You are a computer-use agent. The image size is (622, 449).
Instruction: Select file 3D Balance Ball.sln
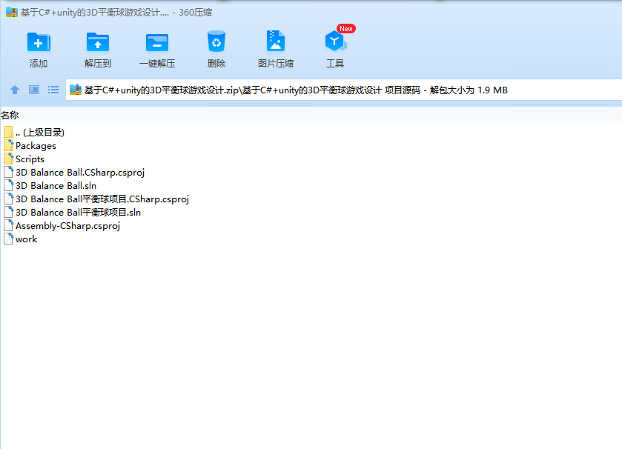50,185
